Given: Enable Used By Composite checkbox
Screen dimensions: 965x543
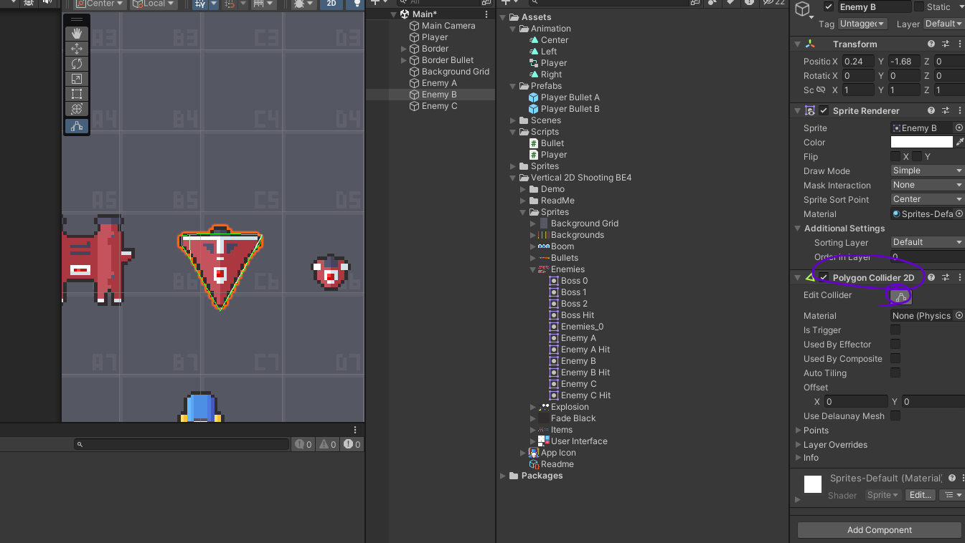Looking at the screenshot, I should coord(895,359).
